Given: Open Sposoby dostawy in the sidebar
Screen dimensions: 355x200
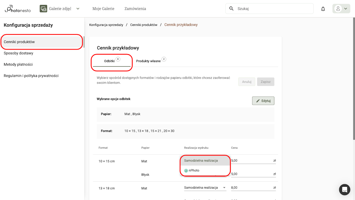Looking at the screenshot, I should (18, 53).
